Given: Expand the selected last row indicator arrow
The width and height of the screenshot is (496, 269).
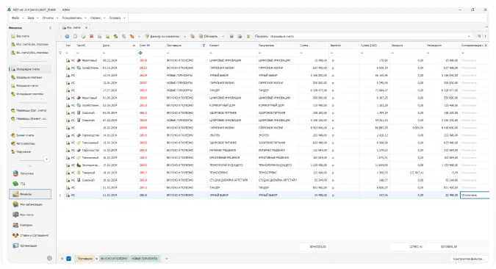Looking at the screenshot, I should pos(60,196).
